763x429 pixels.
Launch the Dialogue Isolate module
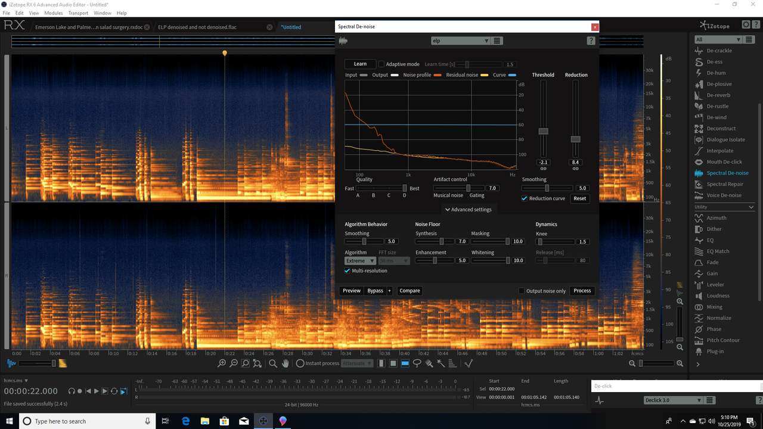point(725,139)
